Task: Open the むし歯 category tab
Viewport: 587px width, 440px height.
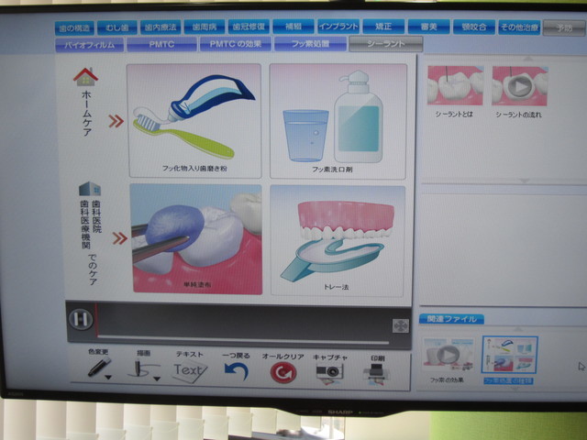Action: click(117, 27)
